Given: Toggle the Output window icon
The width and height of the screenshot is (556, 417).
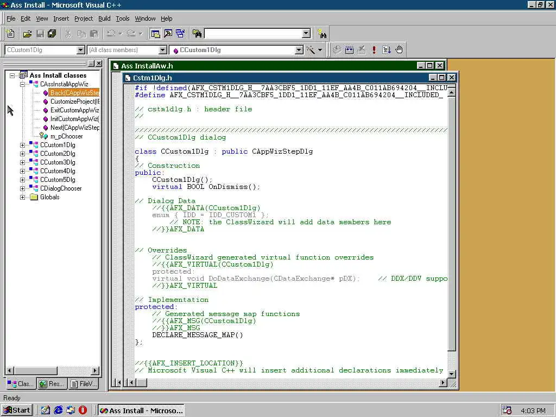Looking at the screenshot, I should pos(168,34).
